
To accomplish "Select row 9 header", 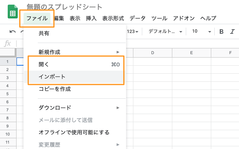I will tap(8, 126).
